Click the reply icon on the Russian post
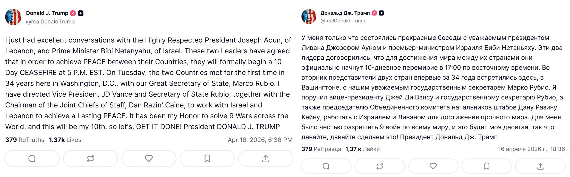The height and width of the screenshot is (177, 570). pyautogui.click(x=326, y=166)
